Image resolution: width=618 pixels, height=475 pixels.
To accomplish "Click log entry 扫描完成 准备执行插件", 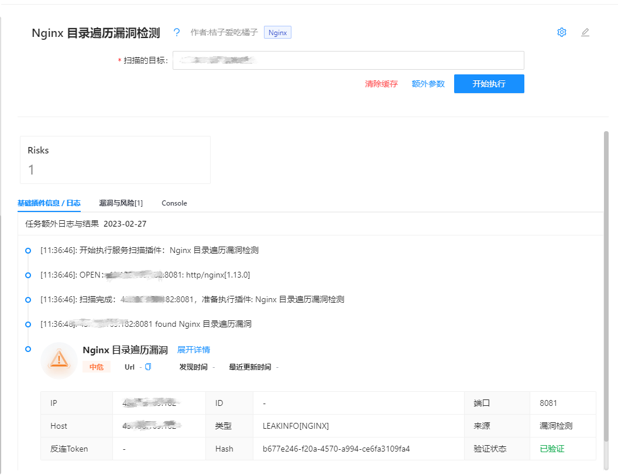I will (x=193, y=299).
